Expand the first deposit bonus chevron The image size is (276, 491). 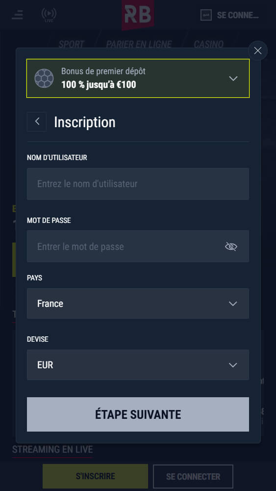(x=233, y=79)
